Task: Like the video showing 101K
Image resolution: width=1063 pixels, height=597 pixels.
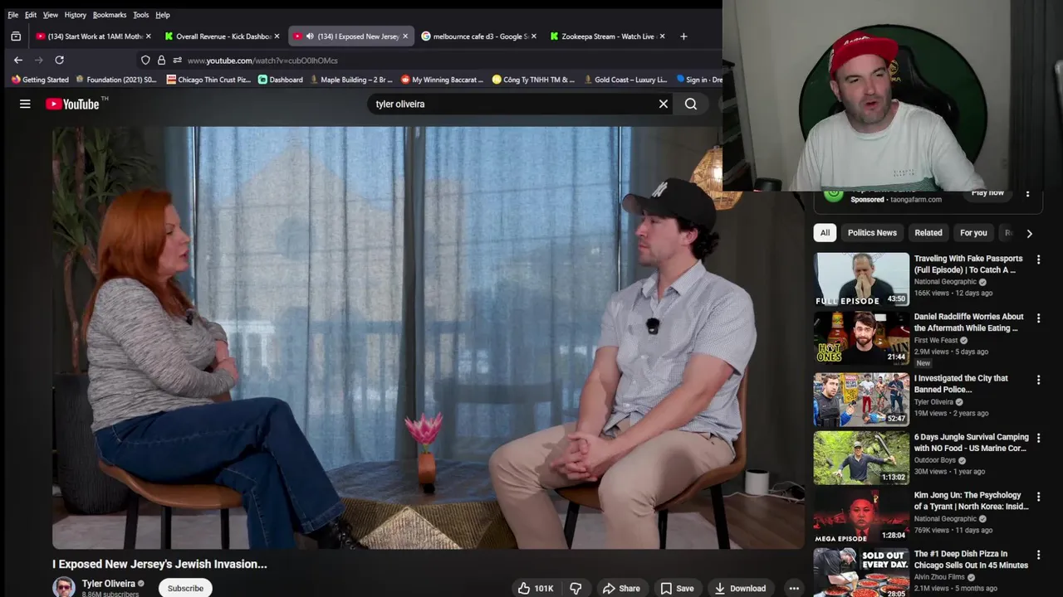Action: 536,588
